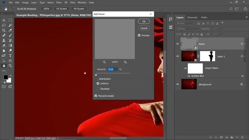The height and width of the screenshot is (140, 249).
Task: Select the History Brush tool
Action: (x=11, y=40)
